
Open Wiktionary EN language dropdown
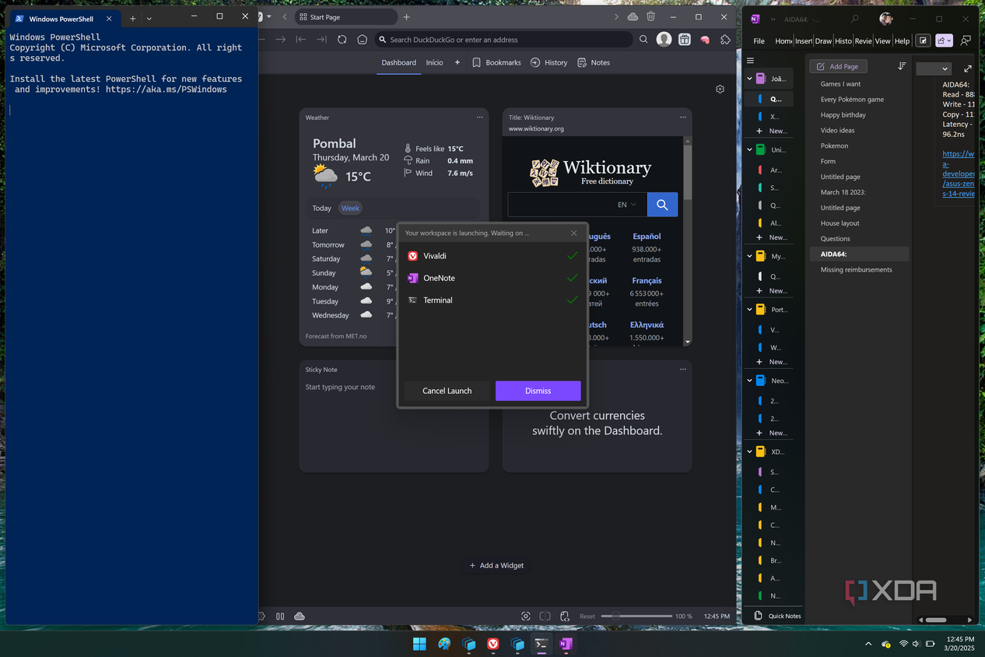pos(627,205)
